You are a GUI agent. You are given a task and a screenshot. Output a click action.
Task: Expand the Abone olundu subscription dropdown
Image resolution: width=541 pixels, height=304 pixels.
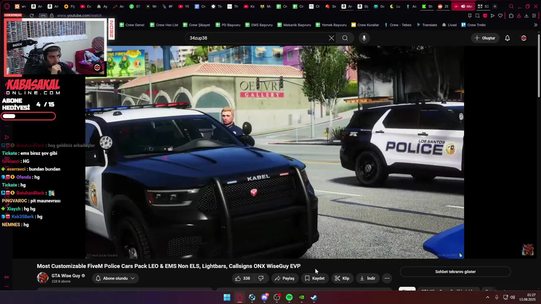[115, 278]
